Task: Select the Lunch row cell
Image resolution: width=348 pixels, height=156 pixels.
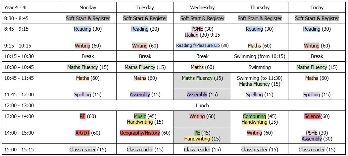Action: tap(202, 106)
